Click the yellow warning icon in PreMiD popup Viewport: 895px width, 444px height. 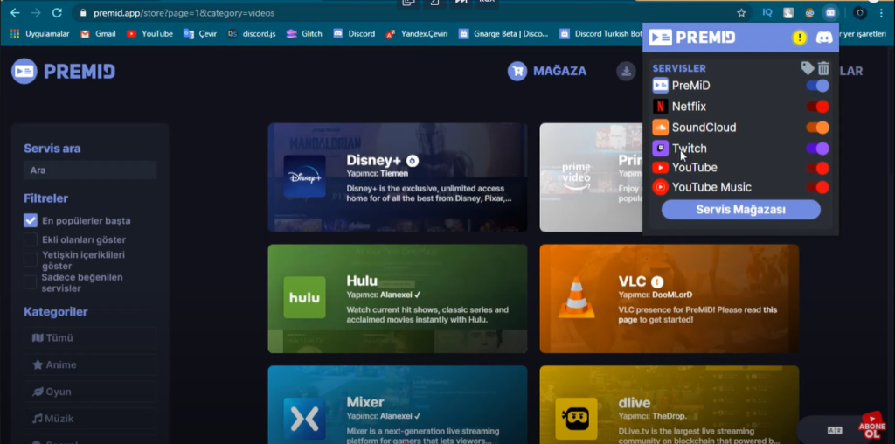[800, 38]
